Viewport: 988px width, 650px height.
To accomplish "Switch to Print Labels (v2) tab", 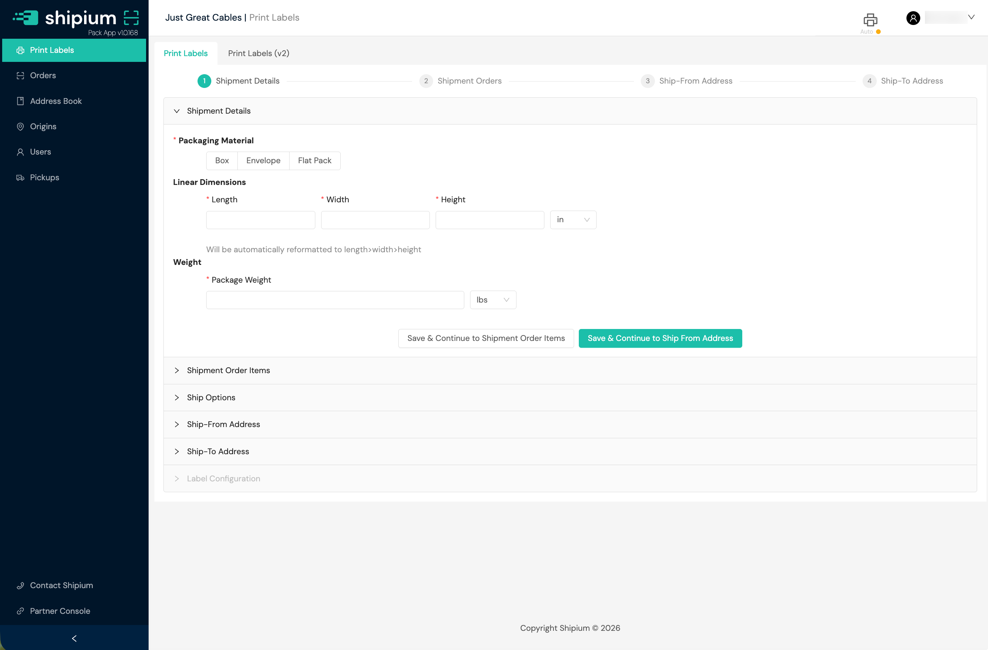I will [258, 54].
